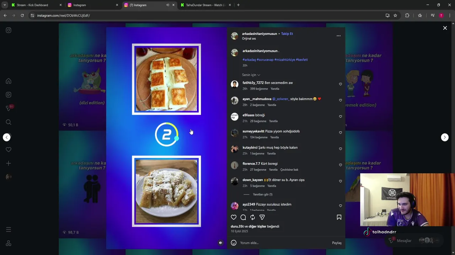The height and width of the screenshot is (255, 455).
Task: Open the browser tab search dropdown arrow
Action: click(x=4, y=5)
